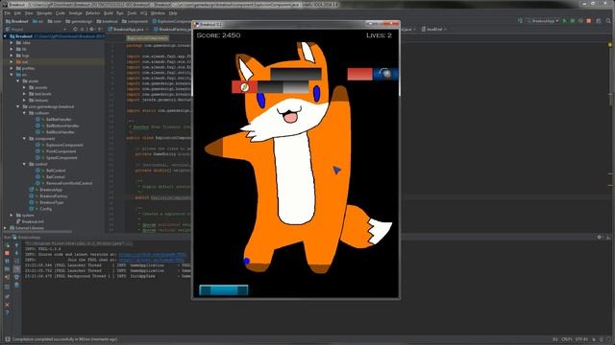Open the Run menu
Screen dimensions: 615x345
119,12
